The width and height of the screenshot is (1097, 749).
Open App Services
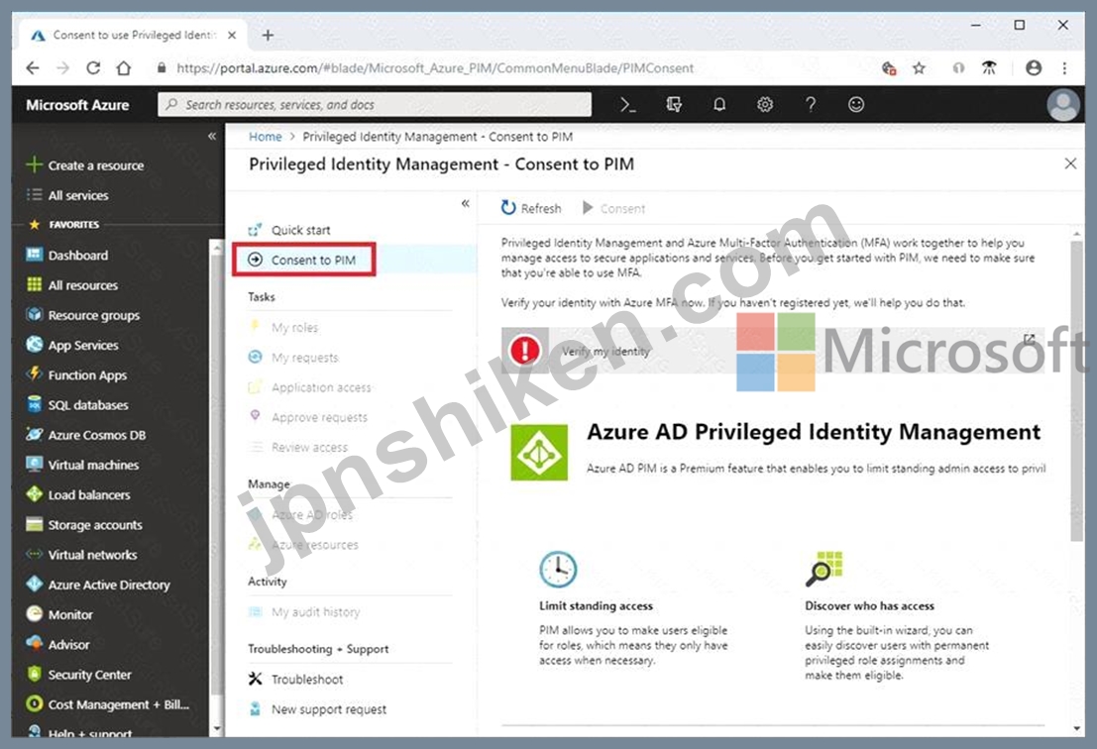(x=72, y=345)
